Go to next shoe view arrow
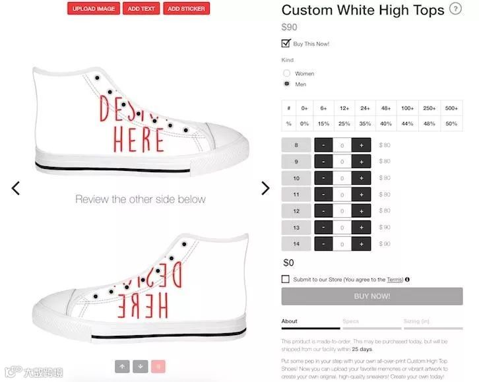479x382 pixels. point(265,188)
